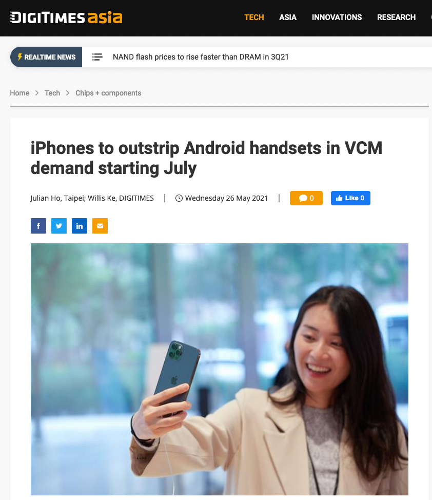
Task: Share article by email icon
Action: [x=100, y=226]
